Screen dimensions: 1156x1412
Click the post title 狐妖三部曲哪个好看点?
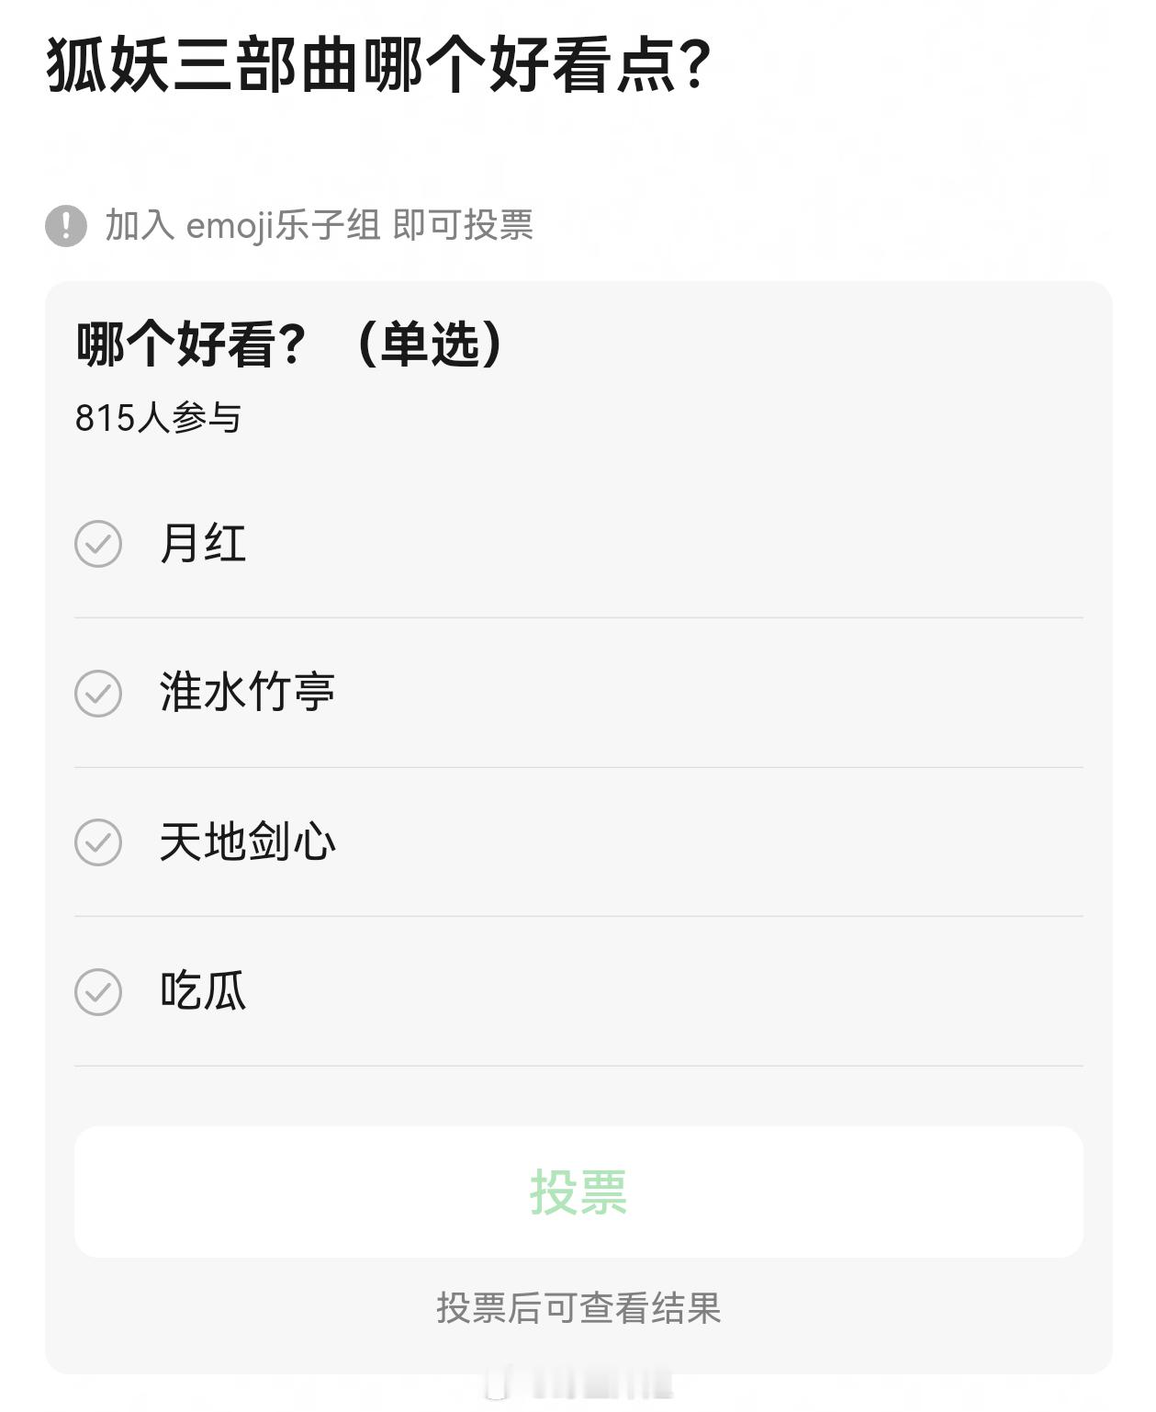(x=378, y=66)
